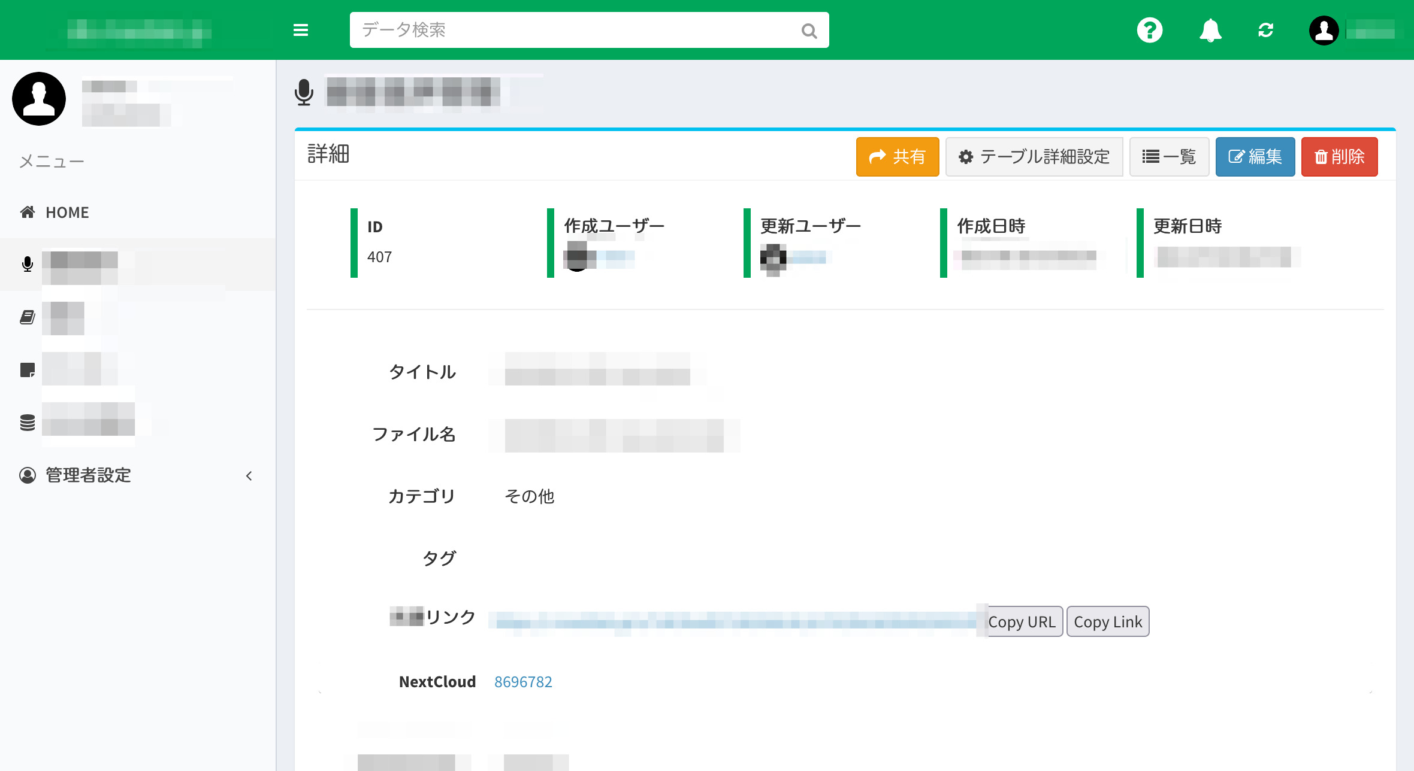This screenshot has width=1414, height=771.
Task: Click the blue 編集 edit button
Action: tap(1255, 157)
